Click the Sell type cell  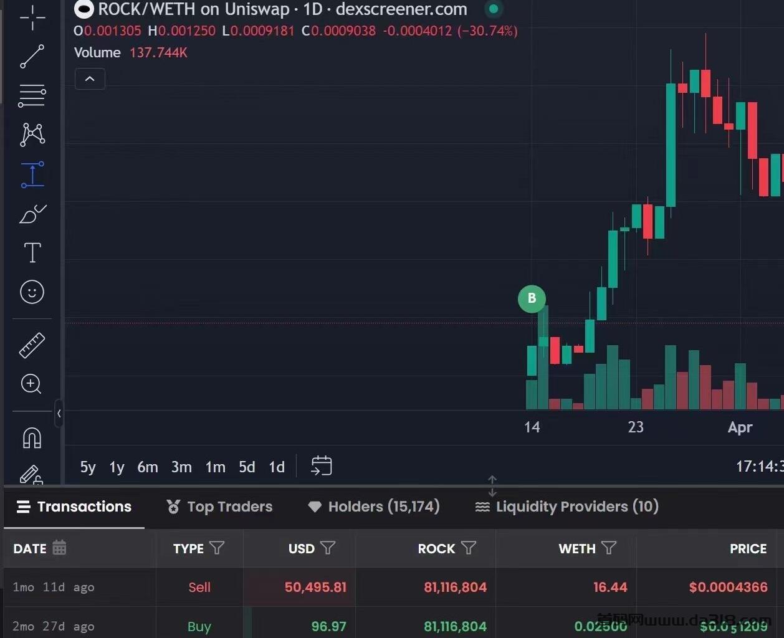pos(199,587)
